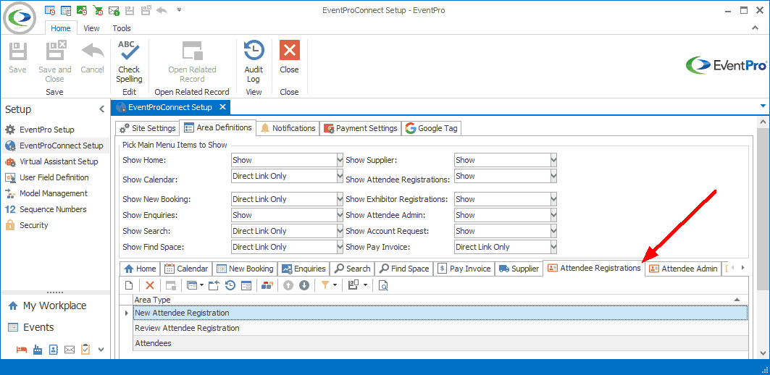
Task: Open the quick access toolbar customize arrow
Action: pos(179,9)
